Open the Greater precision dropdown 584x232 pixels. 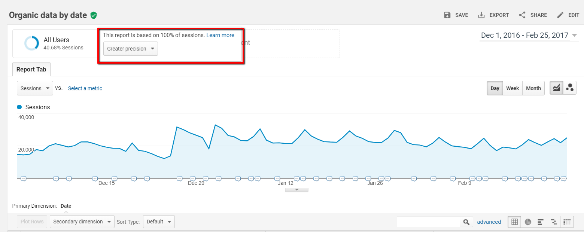[x=131, y=49]
